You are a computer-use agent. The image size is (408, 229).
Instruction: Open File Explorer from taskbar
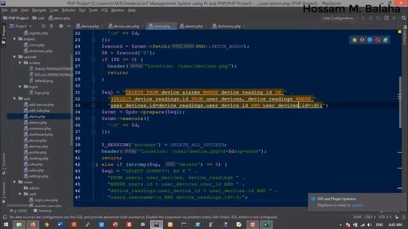pos(19,225)
